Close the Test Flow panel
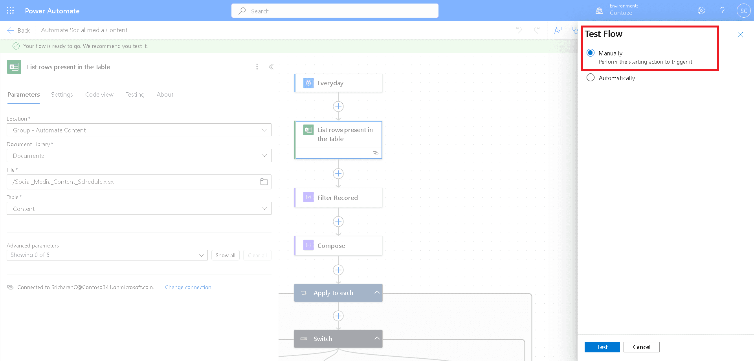The image size is (754, 361). coord(740,35)
